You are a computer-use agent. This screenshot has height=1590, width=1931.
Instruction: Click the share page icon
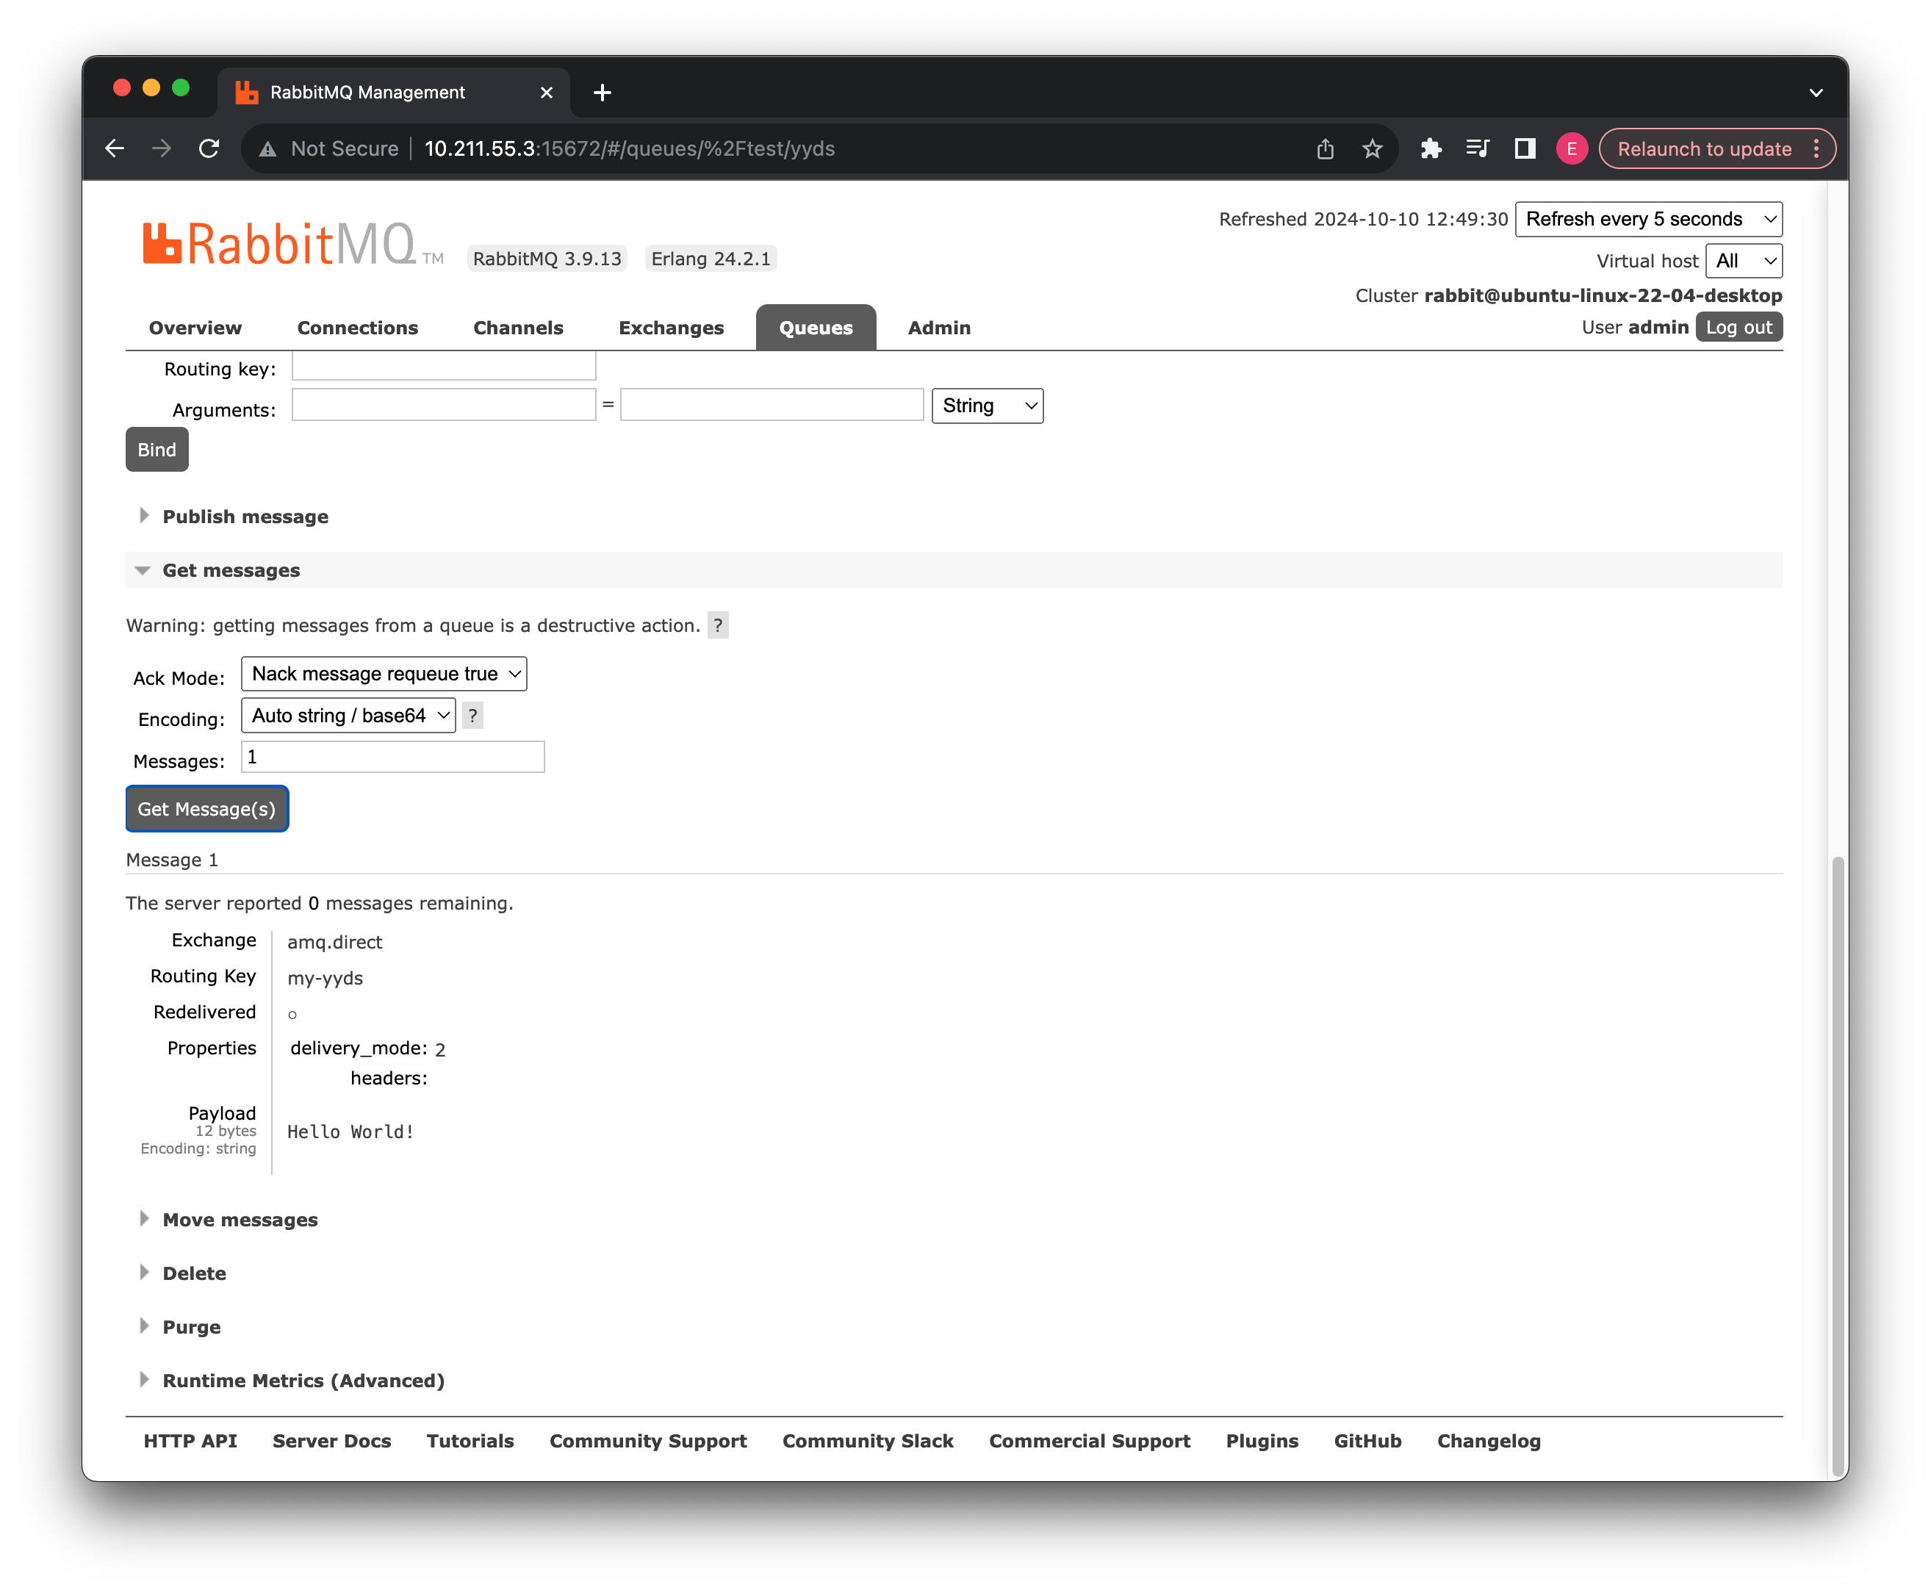pos(1325,148)
